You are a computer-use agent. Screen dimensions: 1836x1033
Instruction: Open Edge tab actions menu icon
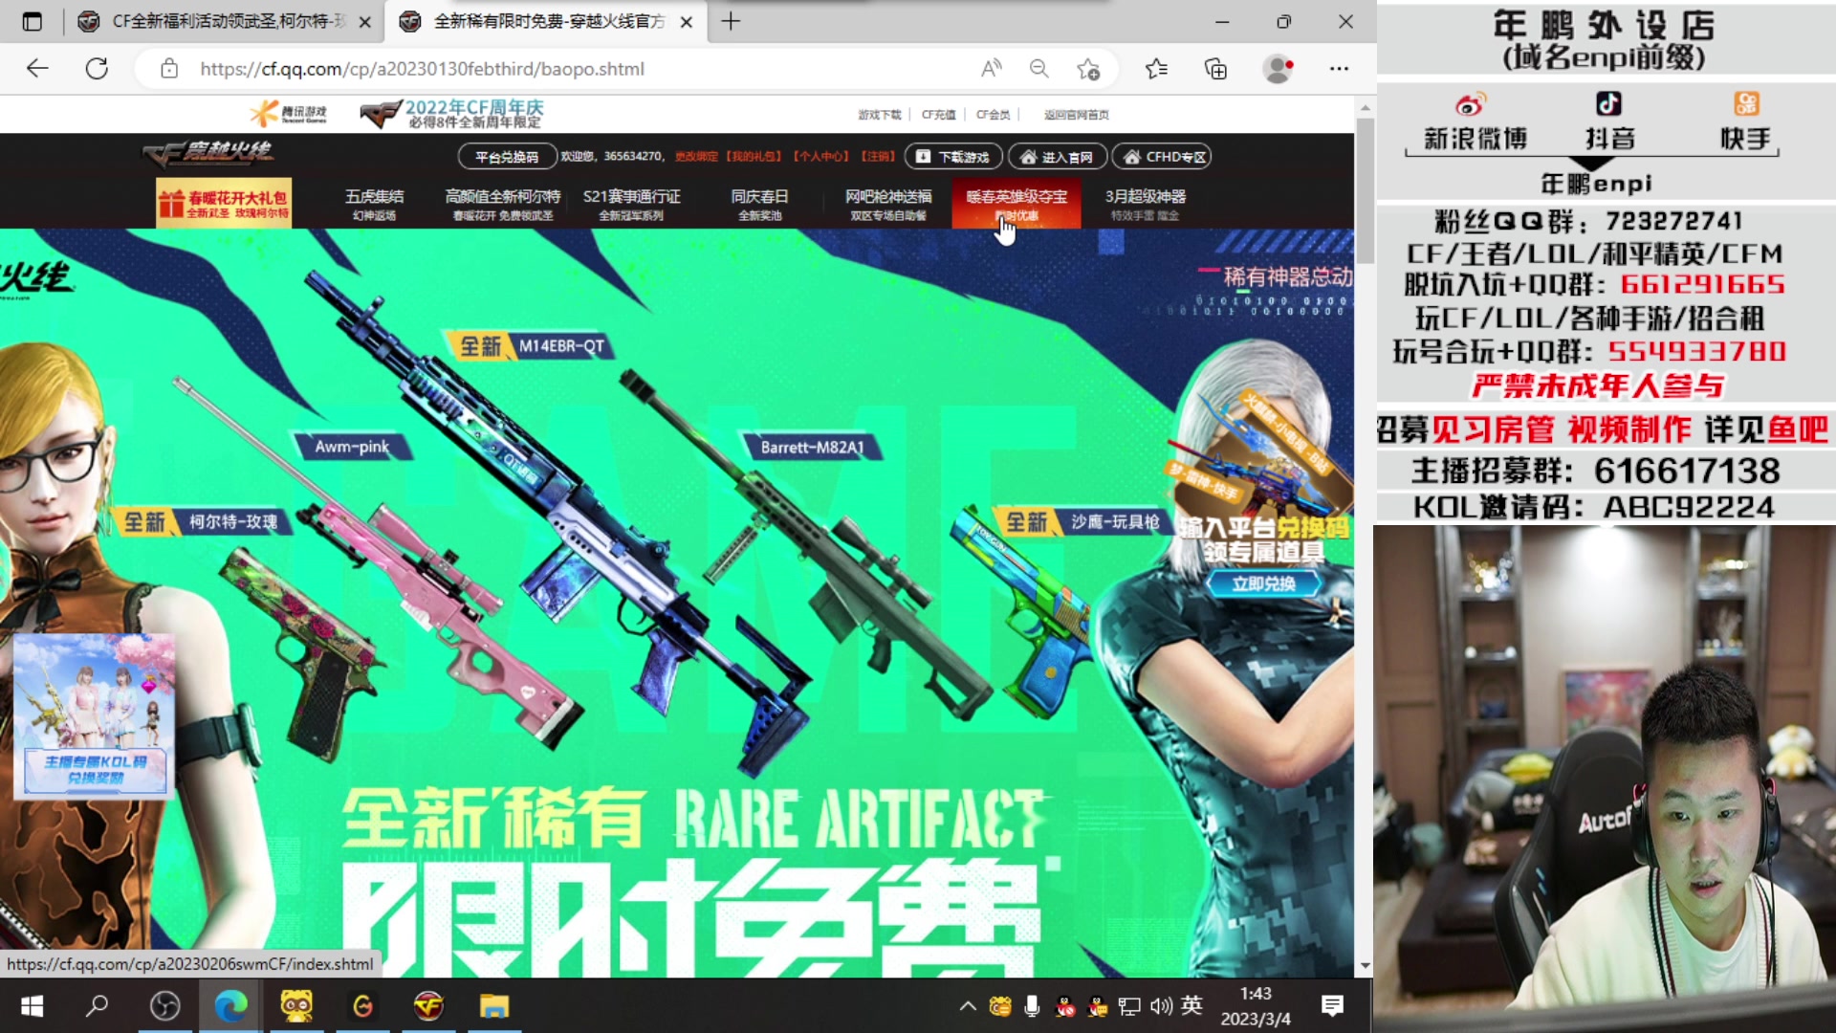(32, 21)
